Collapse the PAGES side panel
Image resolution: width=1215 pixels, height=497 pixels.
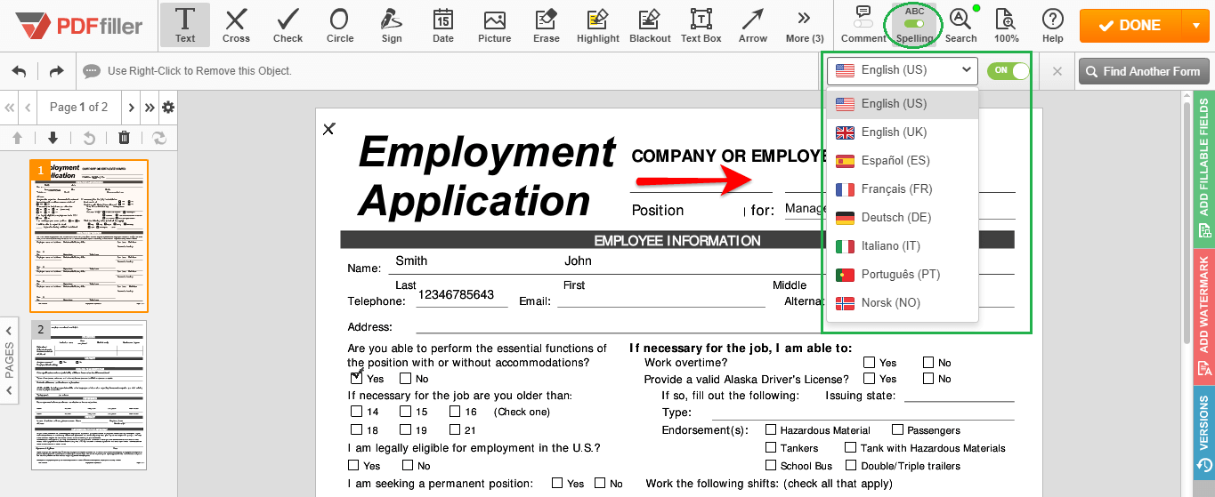point(10,359)
